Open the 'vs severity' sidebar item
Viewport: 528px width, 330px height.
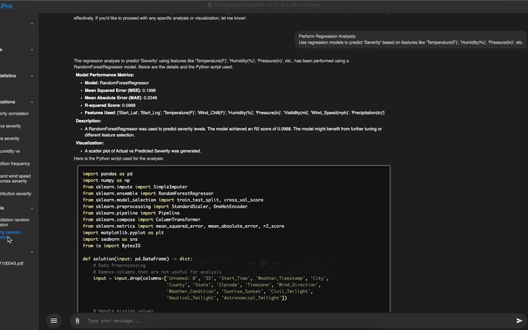(x=11, y=126)
